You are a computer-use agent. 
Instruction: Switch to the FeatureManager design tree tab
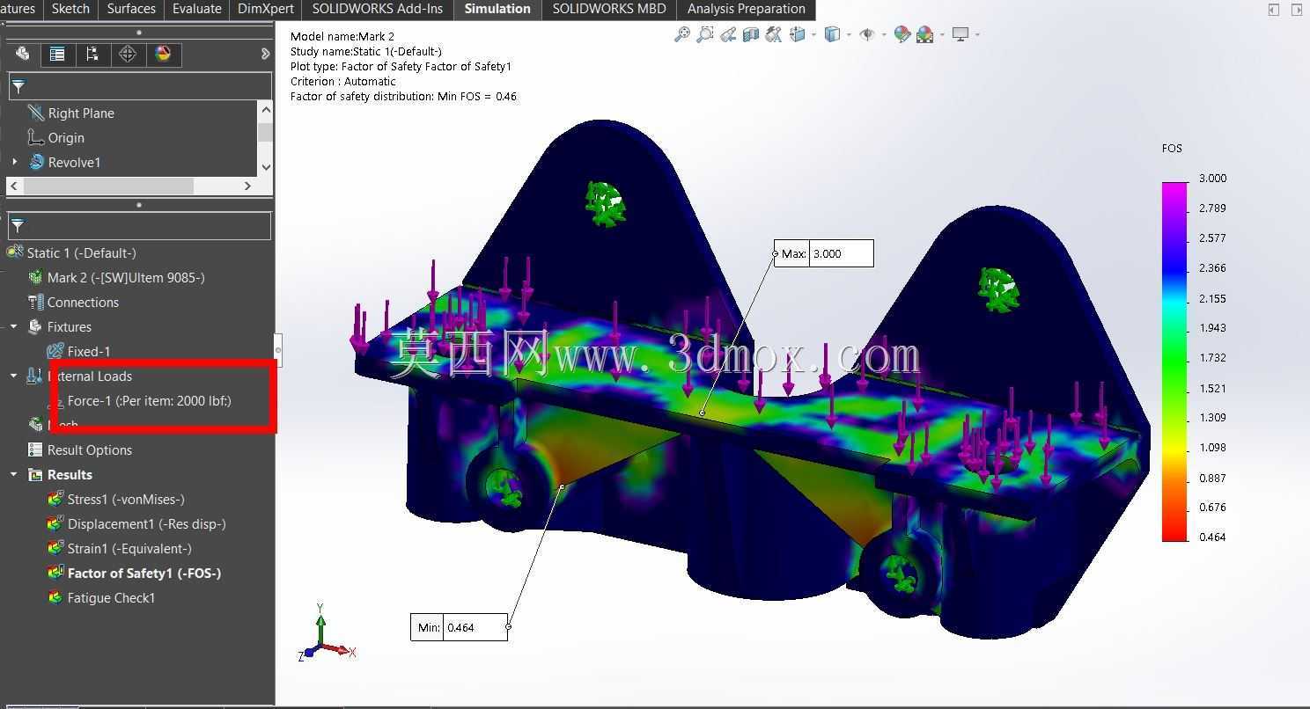point(22,54)
